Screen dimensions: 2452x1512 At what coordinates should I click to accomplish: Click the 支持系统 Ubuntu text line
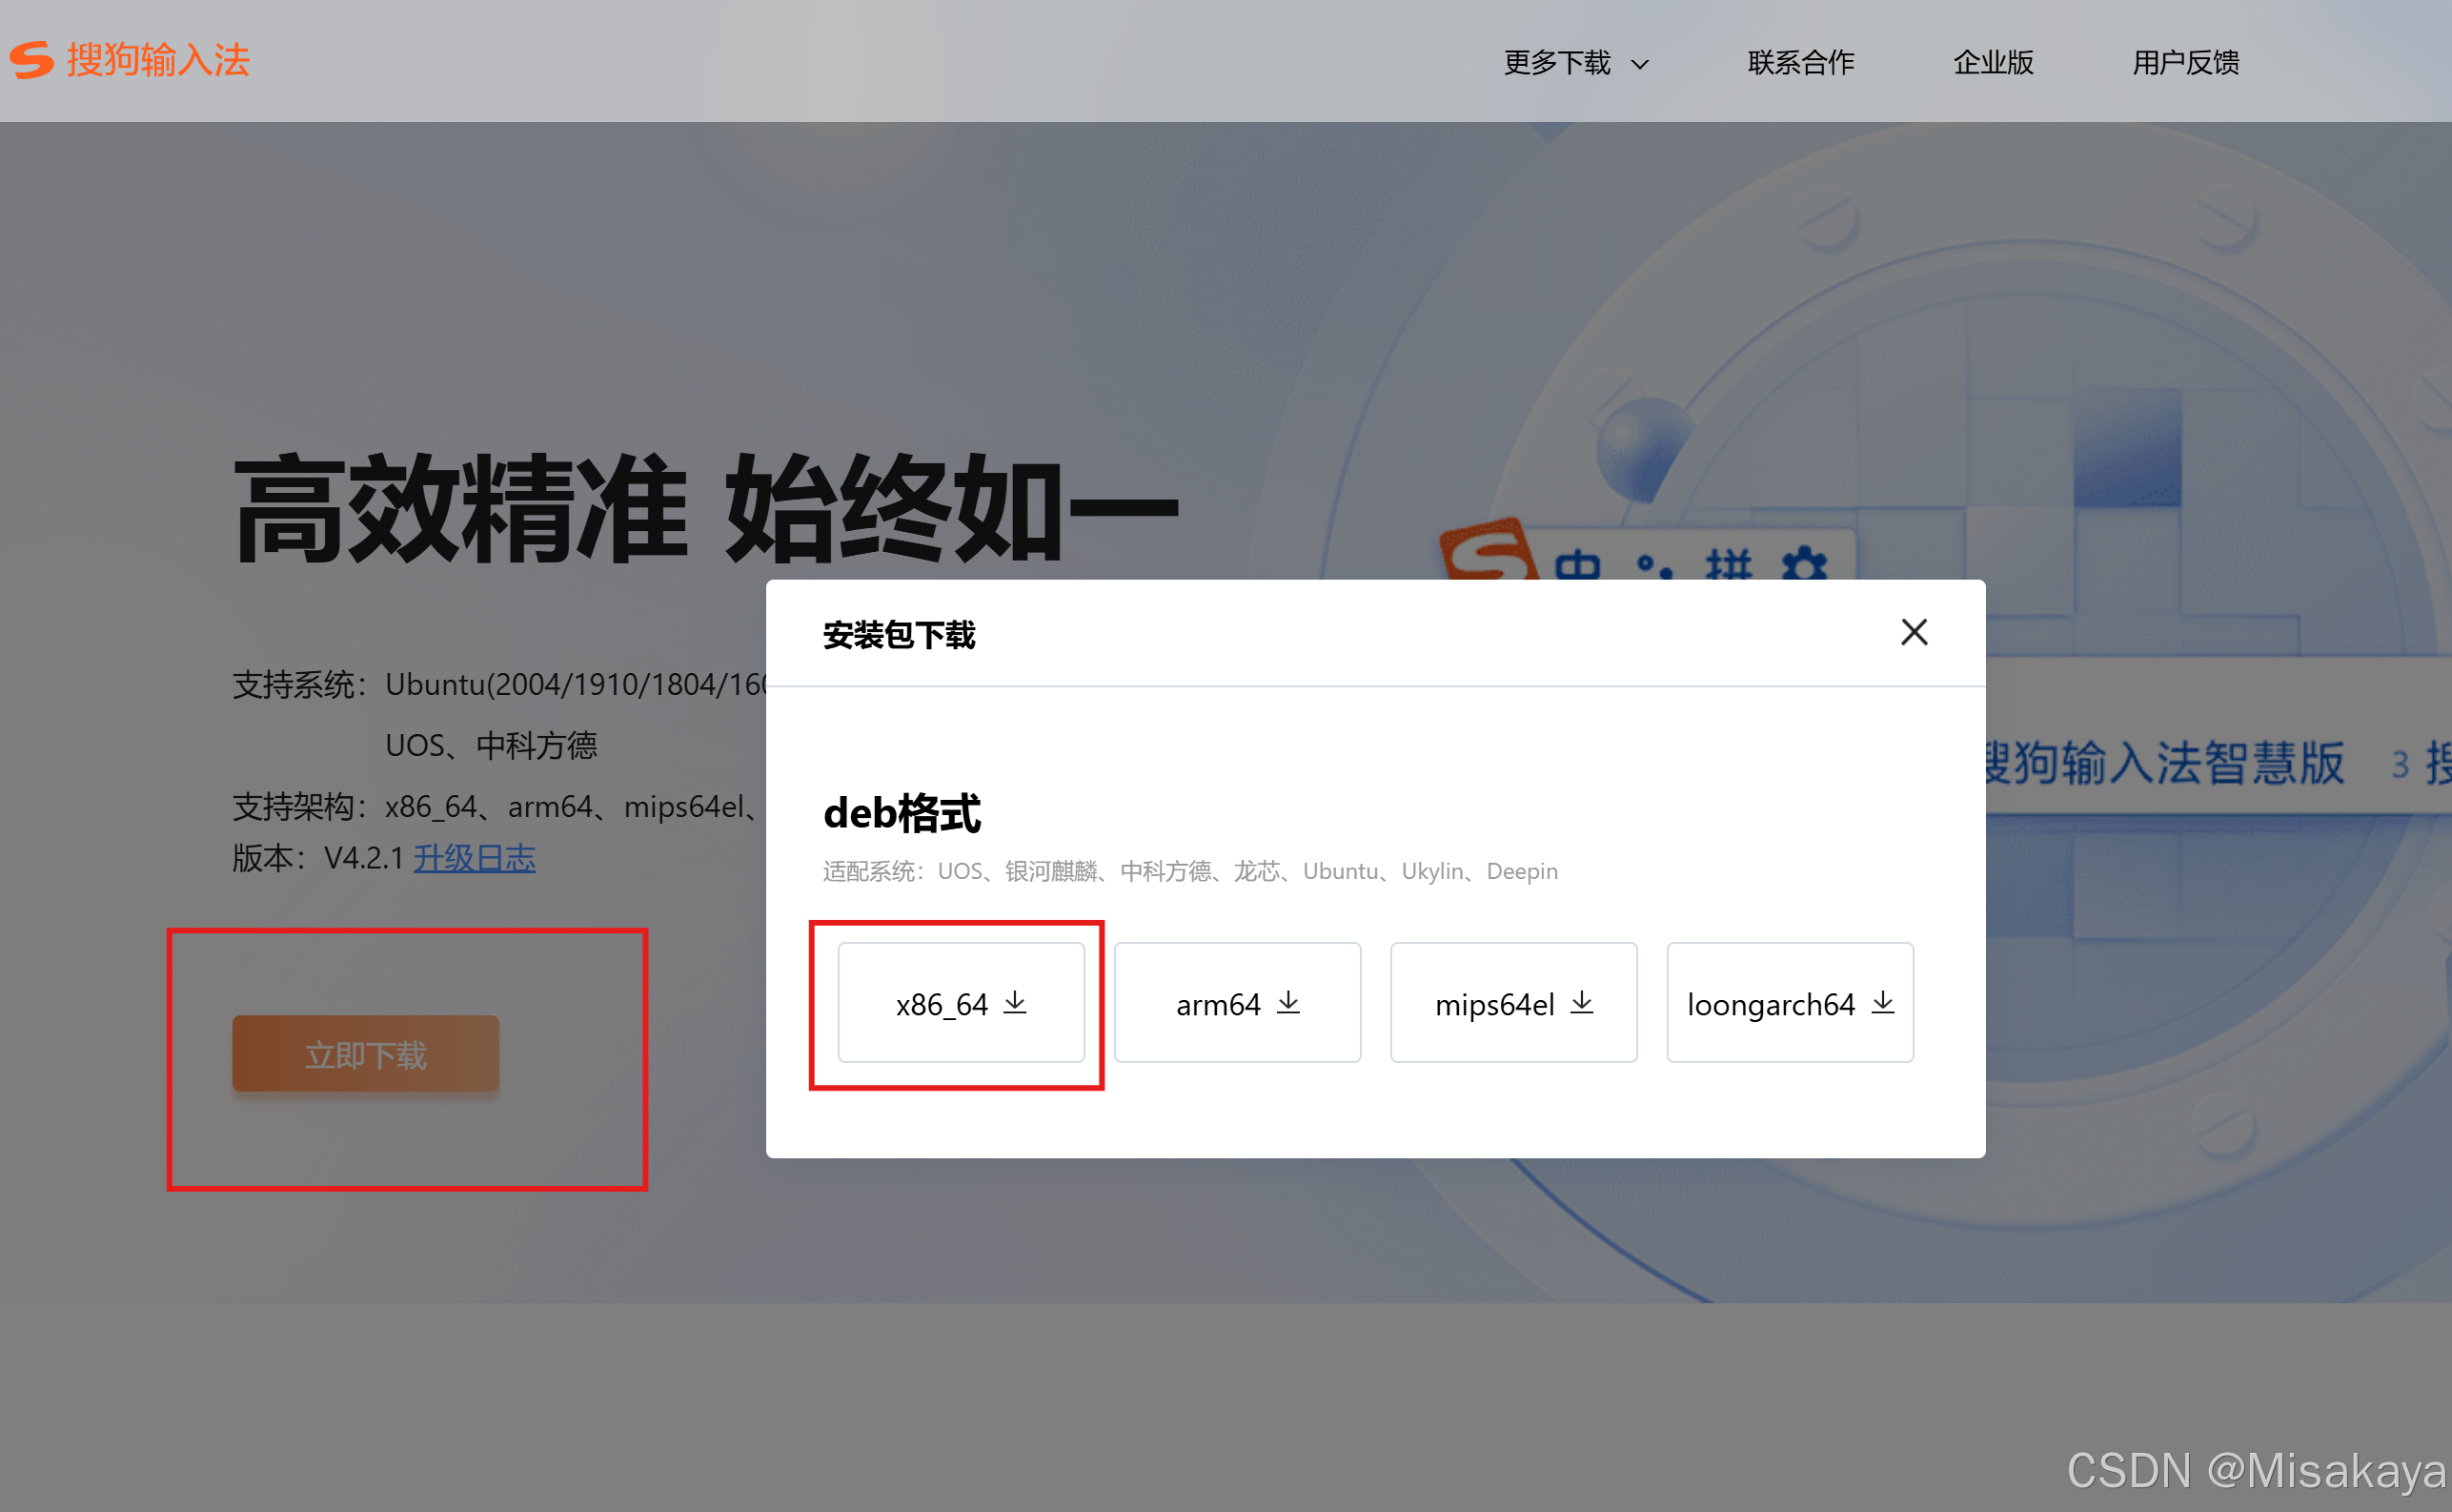[498, 685]
